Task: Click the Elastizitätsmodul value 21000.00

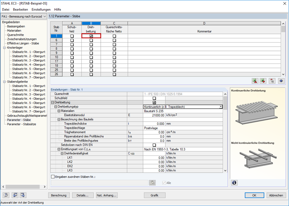Action: tap(154, 115)
